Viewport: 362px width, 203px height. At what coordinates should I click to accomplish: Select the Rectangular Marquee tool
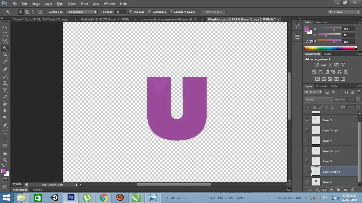[5, 34]
